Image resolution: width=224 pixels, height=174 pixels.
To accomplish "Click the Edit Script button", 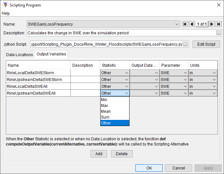I will 206,44.
